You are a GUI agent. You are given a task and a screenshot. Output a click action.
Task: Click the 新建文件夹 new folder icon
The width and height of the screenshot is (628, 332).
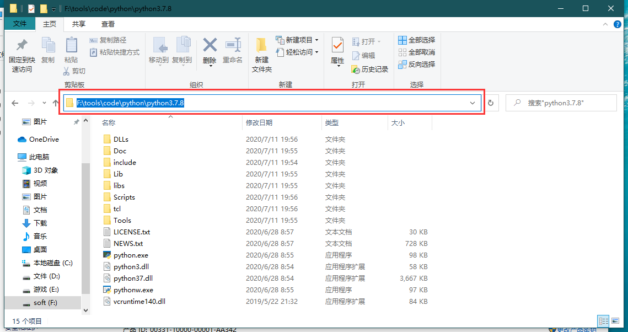261,45
